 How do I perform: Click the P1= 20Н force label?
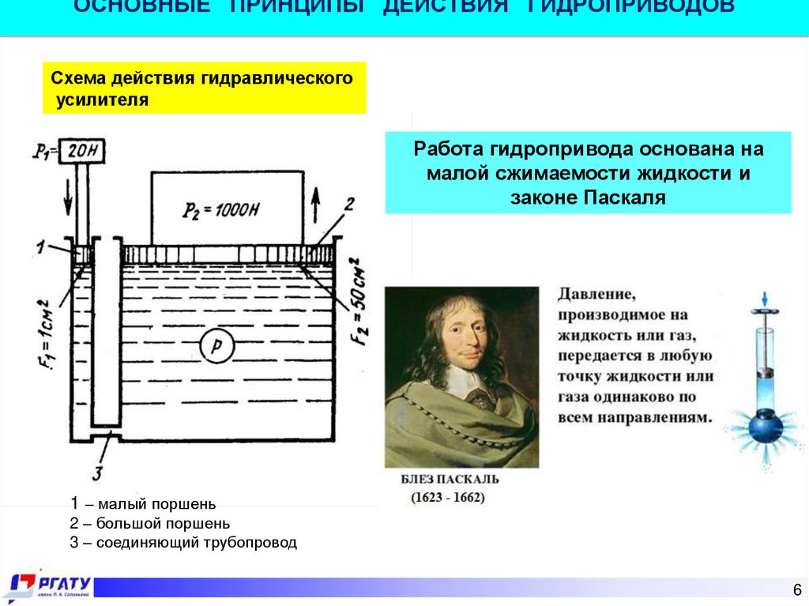pyautogui.click(x=70, y=151)
